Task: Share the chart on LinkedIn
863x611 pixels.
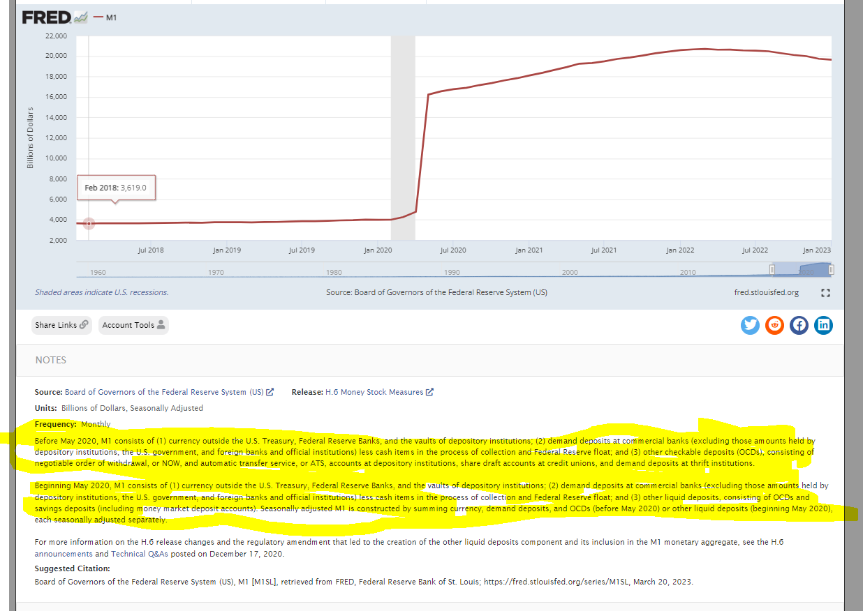Action: 824,325
